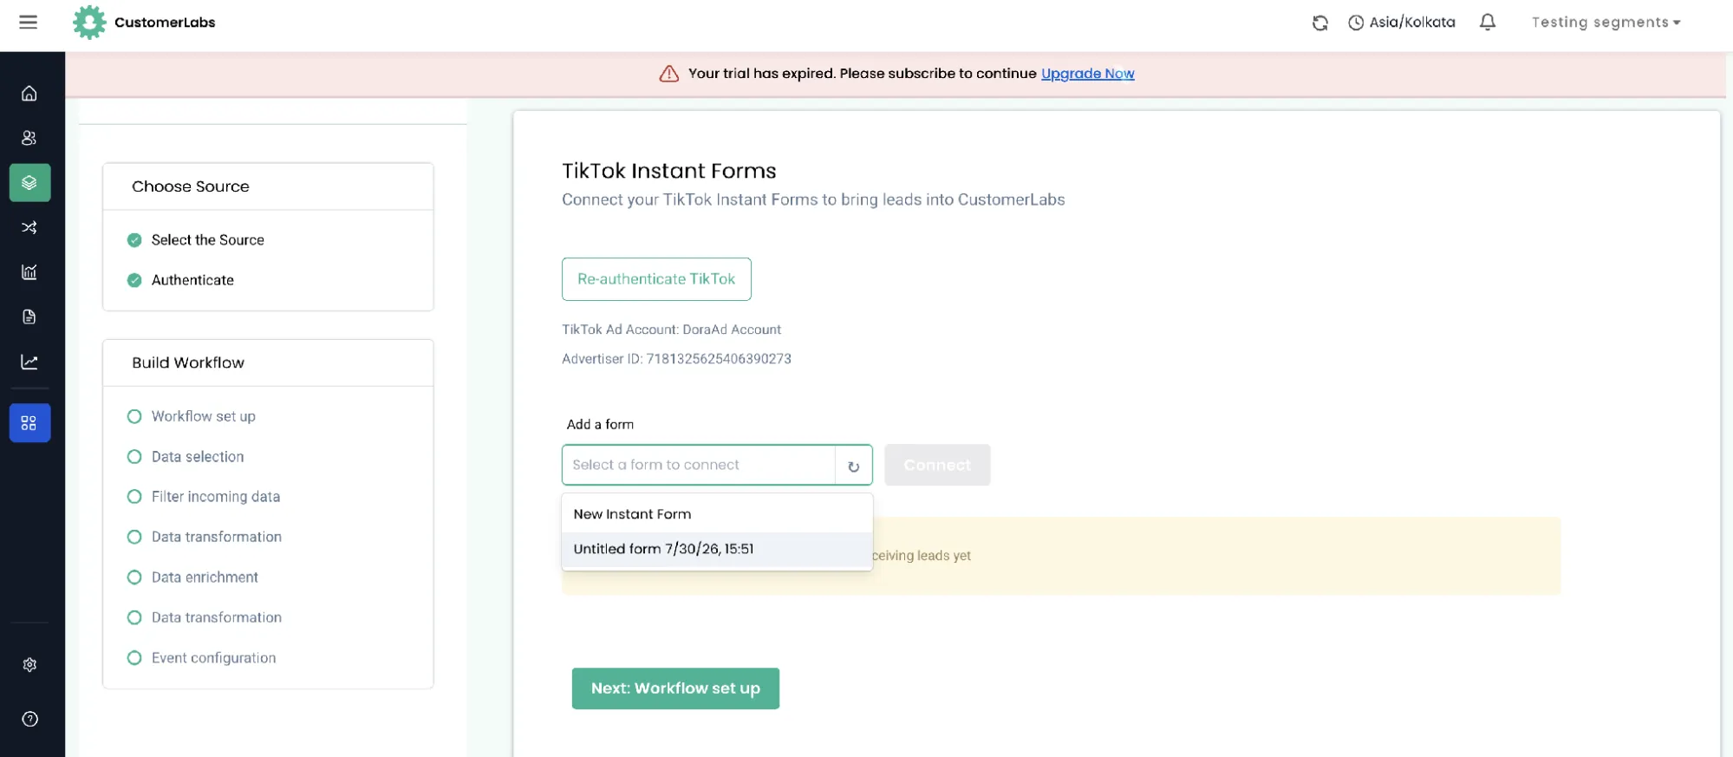This screenshot has height=757, width=1733.
Task: Click the Add a form label
Action: (600, 424)
